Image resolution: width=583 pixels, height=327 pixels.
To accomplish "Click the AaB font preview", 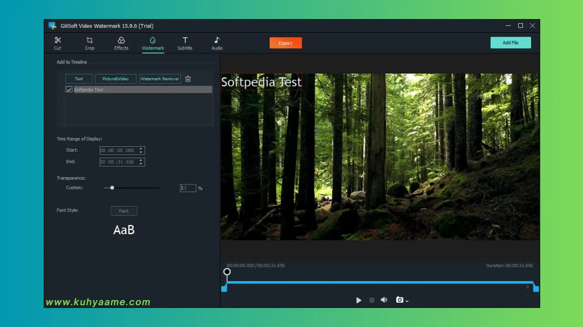I will click(x=124, y=230).
